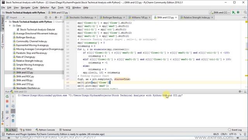Open the Window menu

77,8
